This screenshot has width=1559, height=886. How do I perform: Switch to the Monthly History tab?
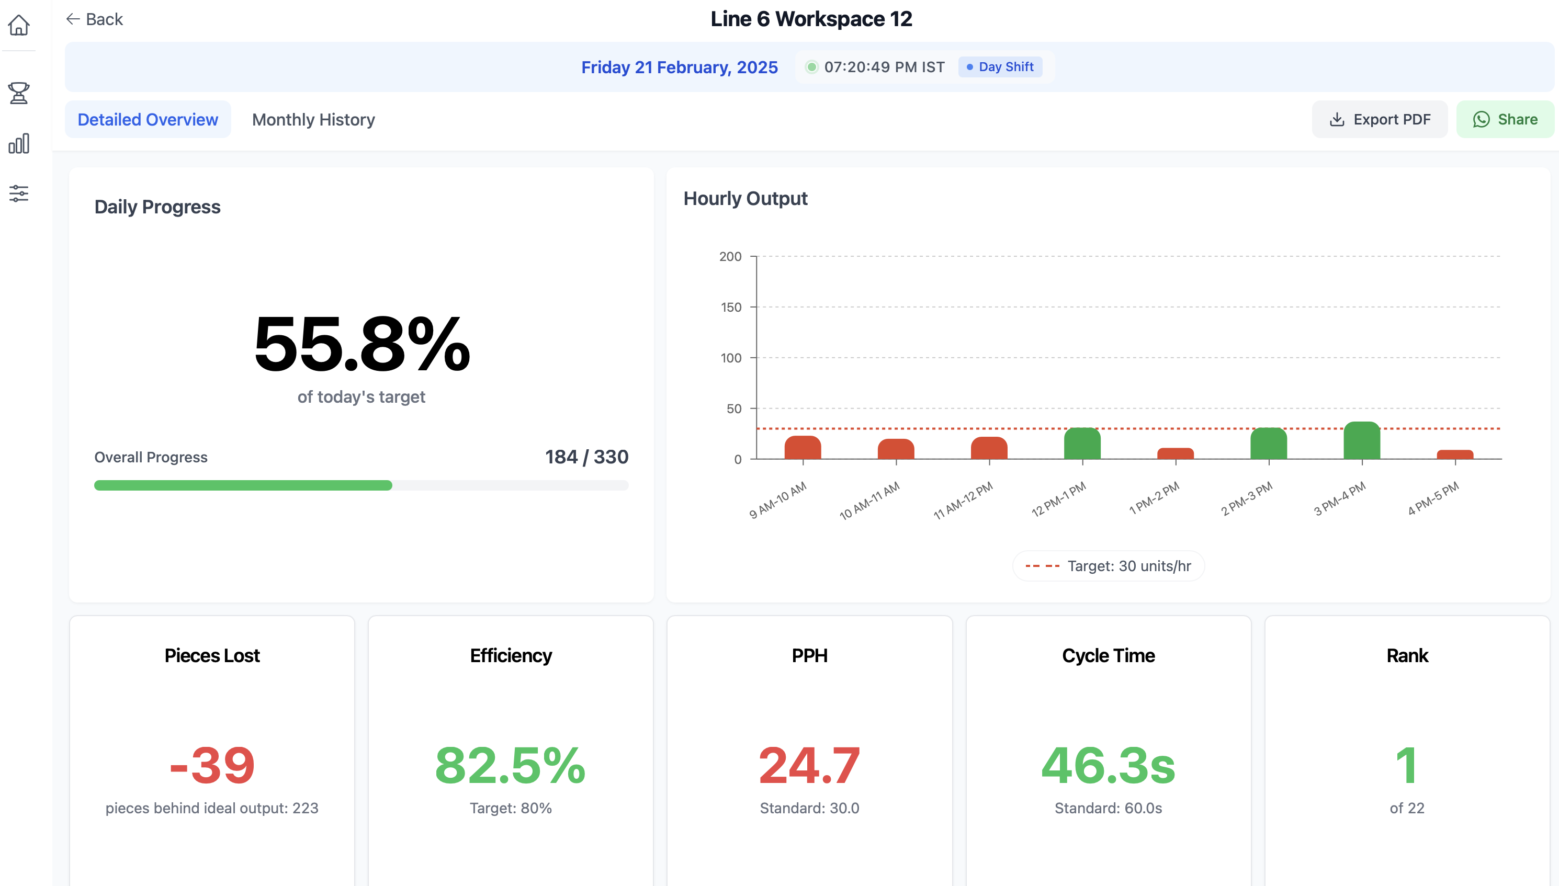pos(313,119)
